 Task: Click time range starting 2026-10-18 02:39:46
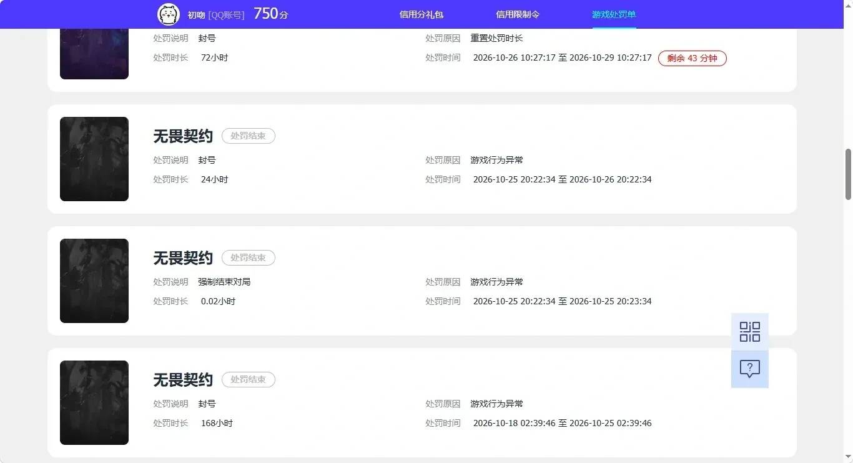(x=562, y=423)
